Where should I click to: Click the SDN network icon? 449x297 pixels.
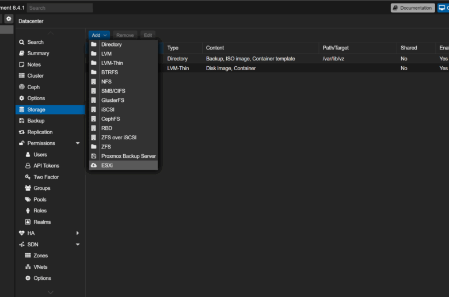point(21,244)
